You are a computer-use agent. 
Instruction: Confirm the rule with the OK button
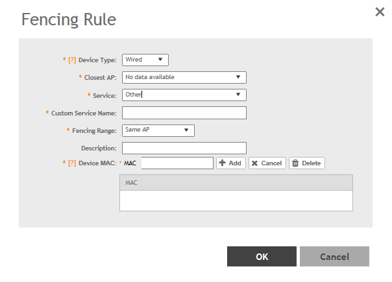[x=262, y=257]
